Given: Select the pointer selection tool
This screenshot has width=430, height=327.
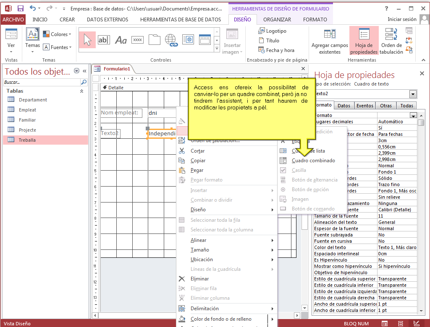Looking at the screenshot, I should coord(87,40).
